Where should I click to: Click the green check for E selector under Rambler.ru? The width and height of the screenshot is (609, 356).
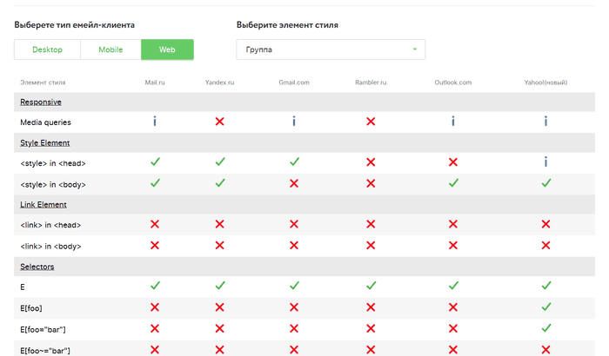(371, 286)
